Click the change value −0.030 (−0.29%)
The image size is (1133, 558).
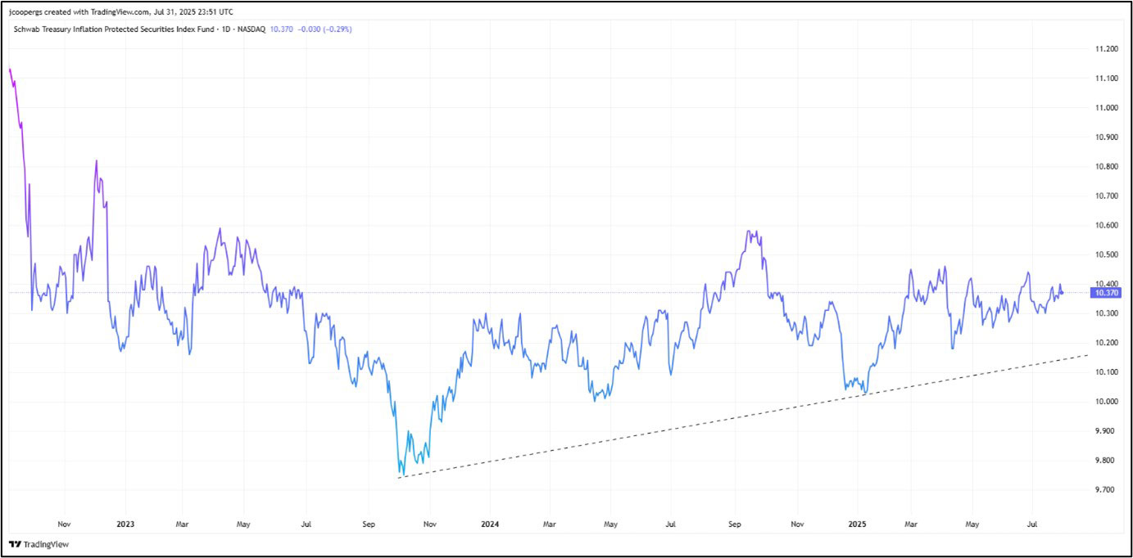coord(324,29)
